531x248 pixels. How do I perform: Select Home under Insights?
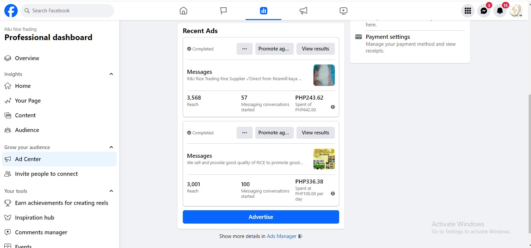(x=59, y=86)
